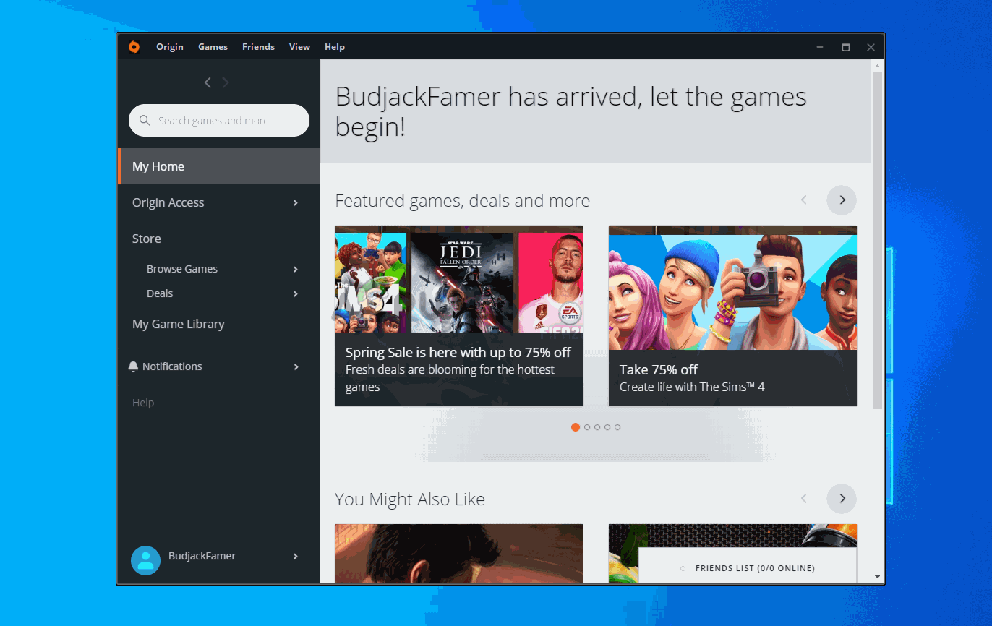Click the Notifications bell icon
Image resolution: width=992 pixels, height=626 pixels.
[x=133, y=366]
